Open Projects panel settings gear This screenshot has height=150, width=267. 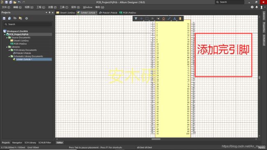click(27, 18)
